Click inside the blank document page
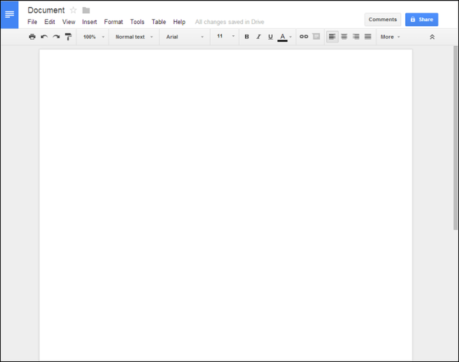This screenshot has width=459, height=362. [226, 205]
